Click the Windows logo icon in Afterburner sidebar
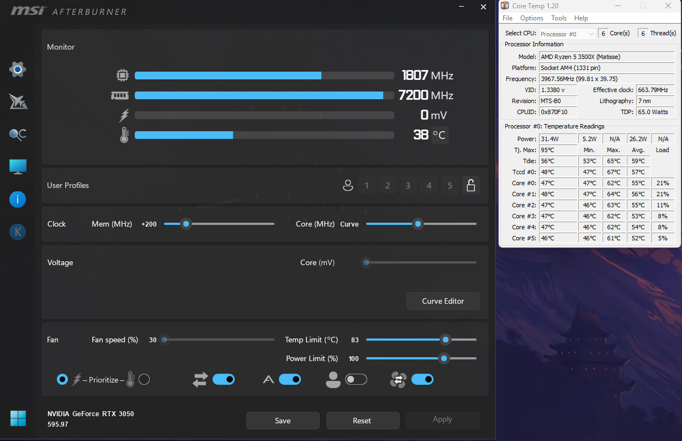This screenshot has height=441, width=682. (18, 418)
